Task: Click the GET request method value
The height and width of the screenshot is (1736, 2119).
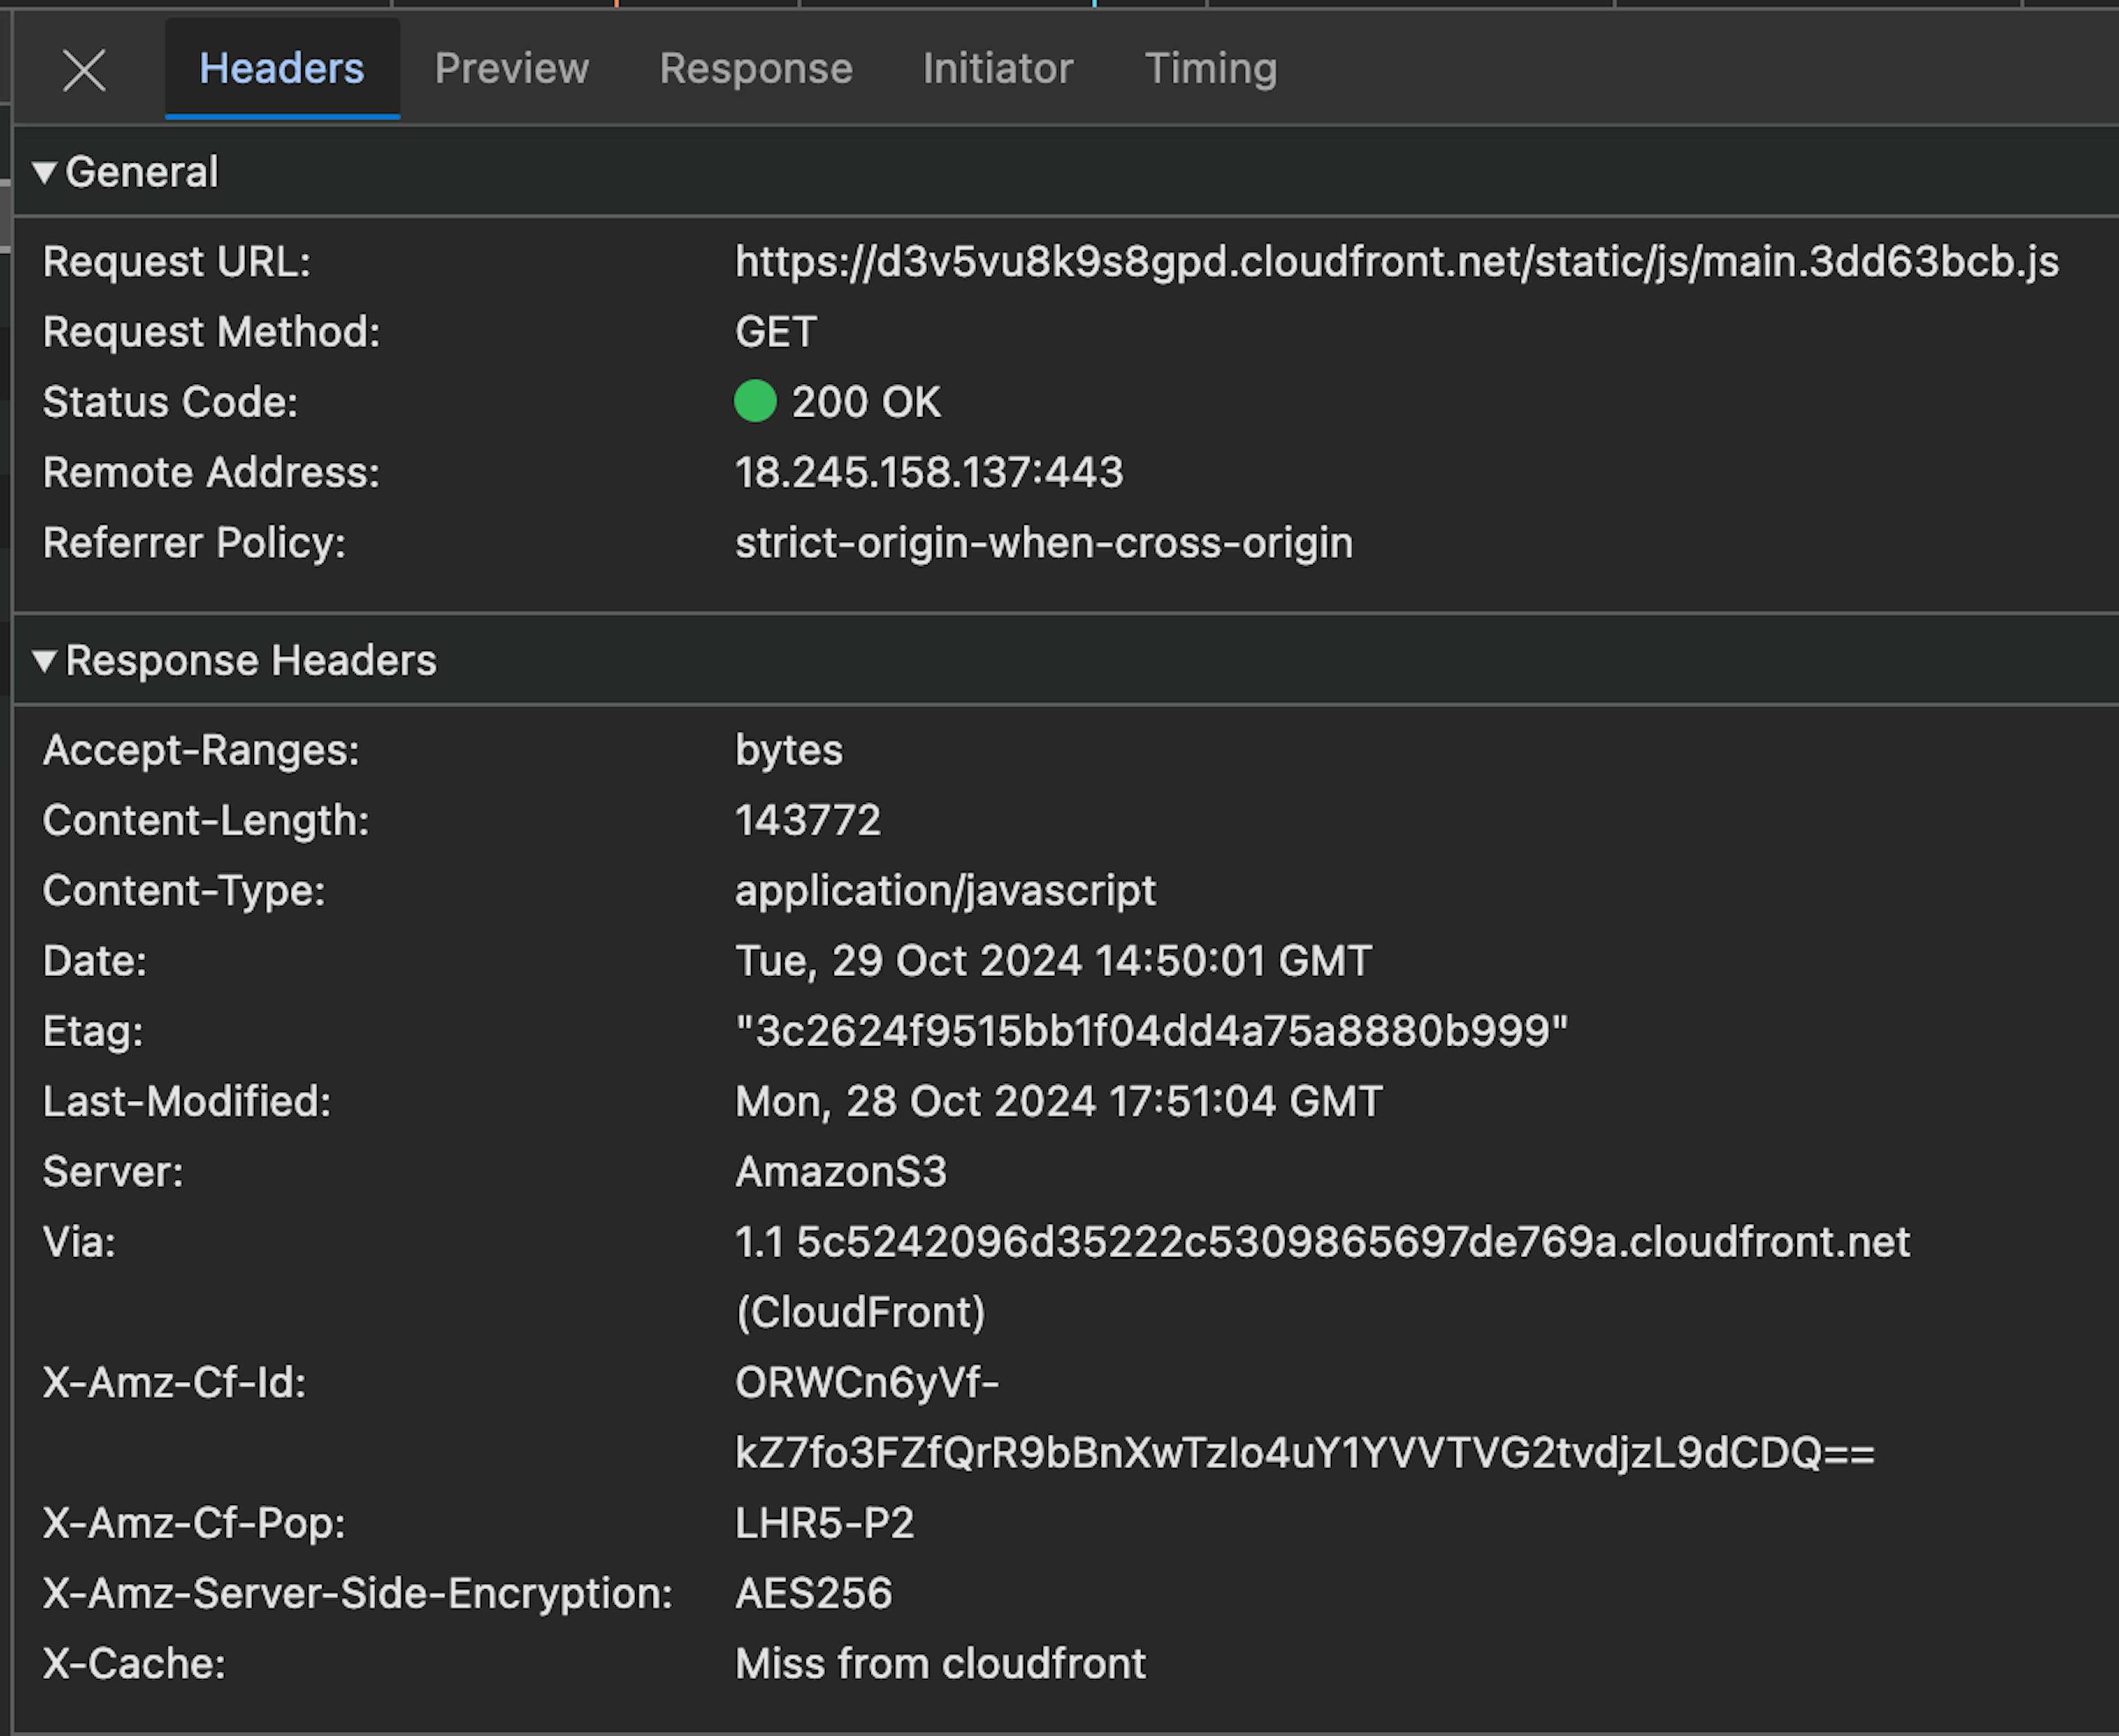Action: pyautogui.click(x=776, y=332)
